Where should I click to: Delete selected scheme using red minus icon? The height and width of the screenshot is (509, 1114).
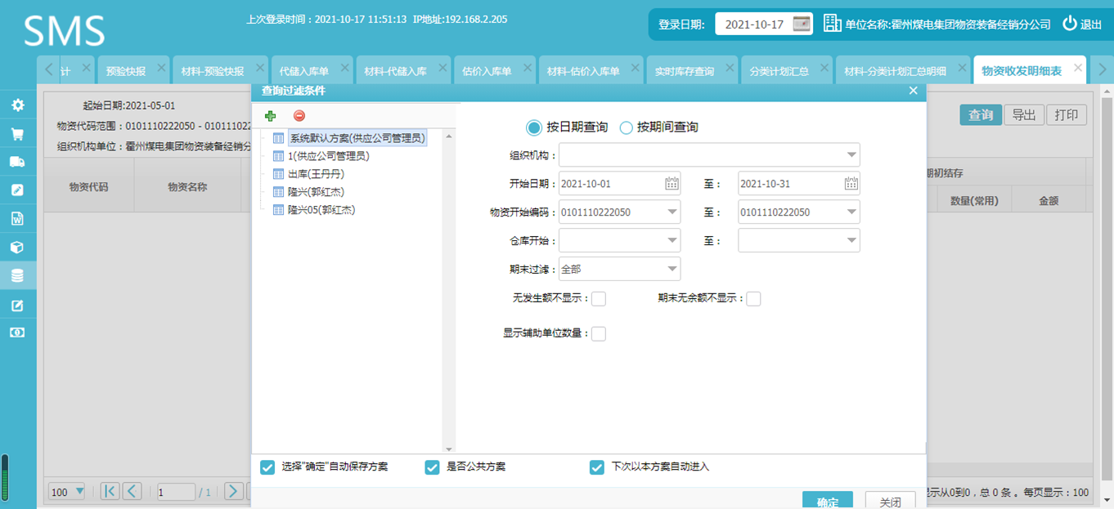pyautogui.click(x=299, y=115)
